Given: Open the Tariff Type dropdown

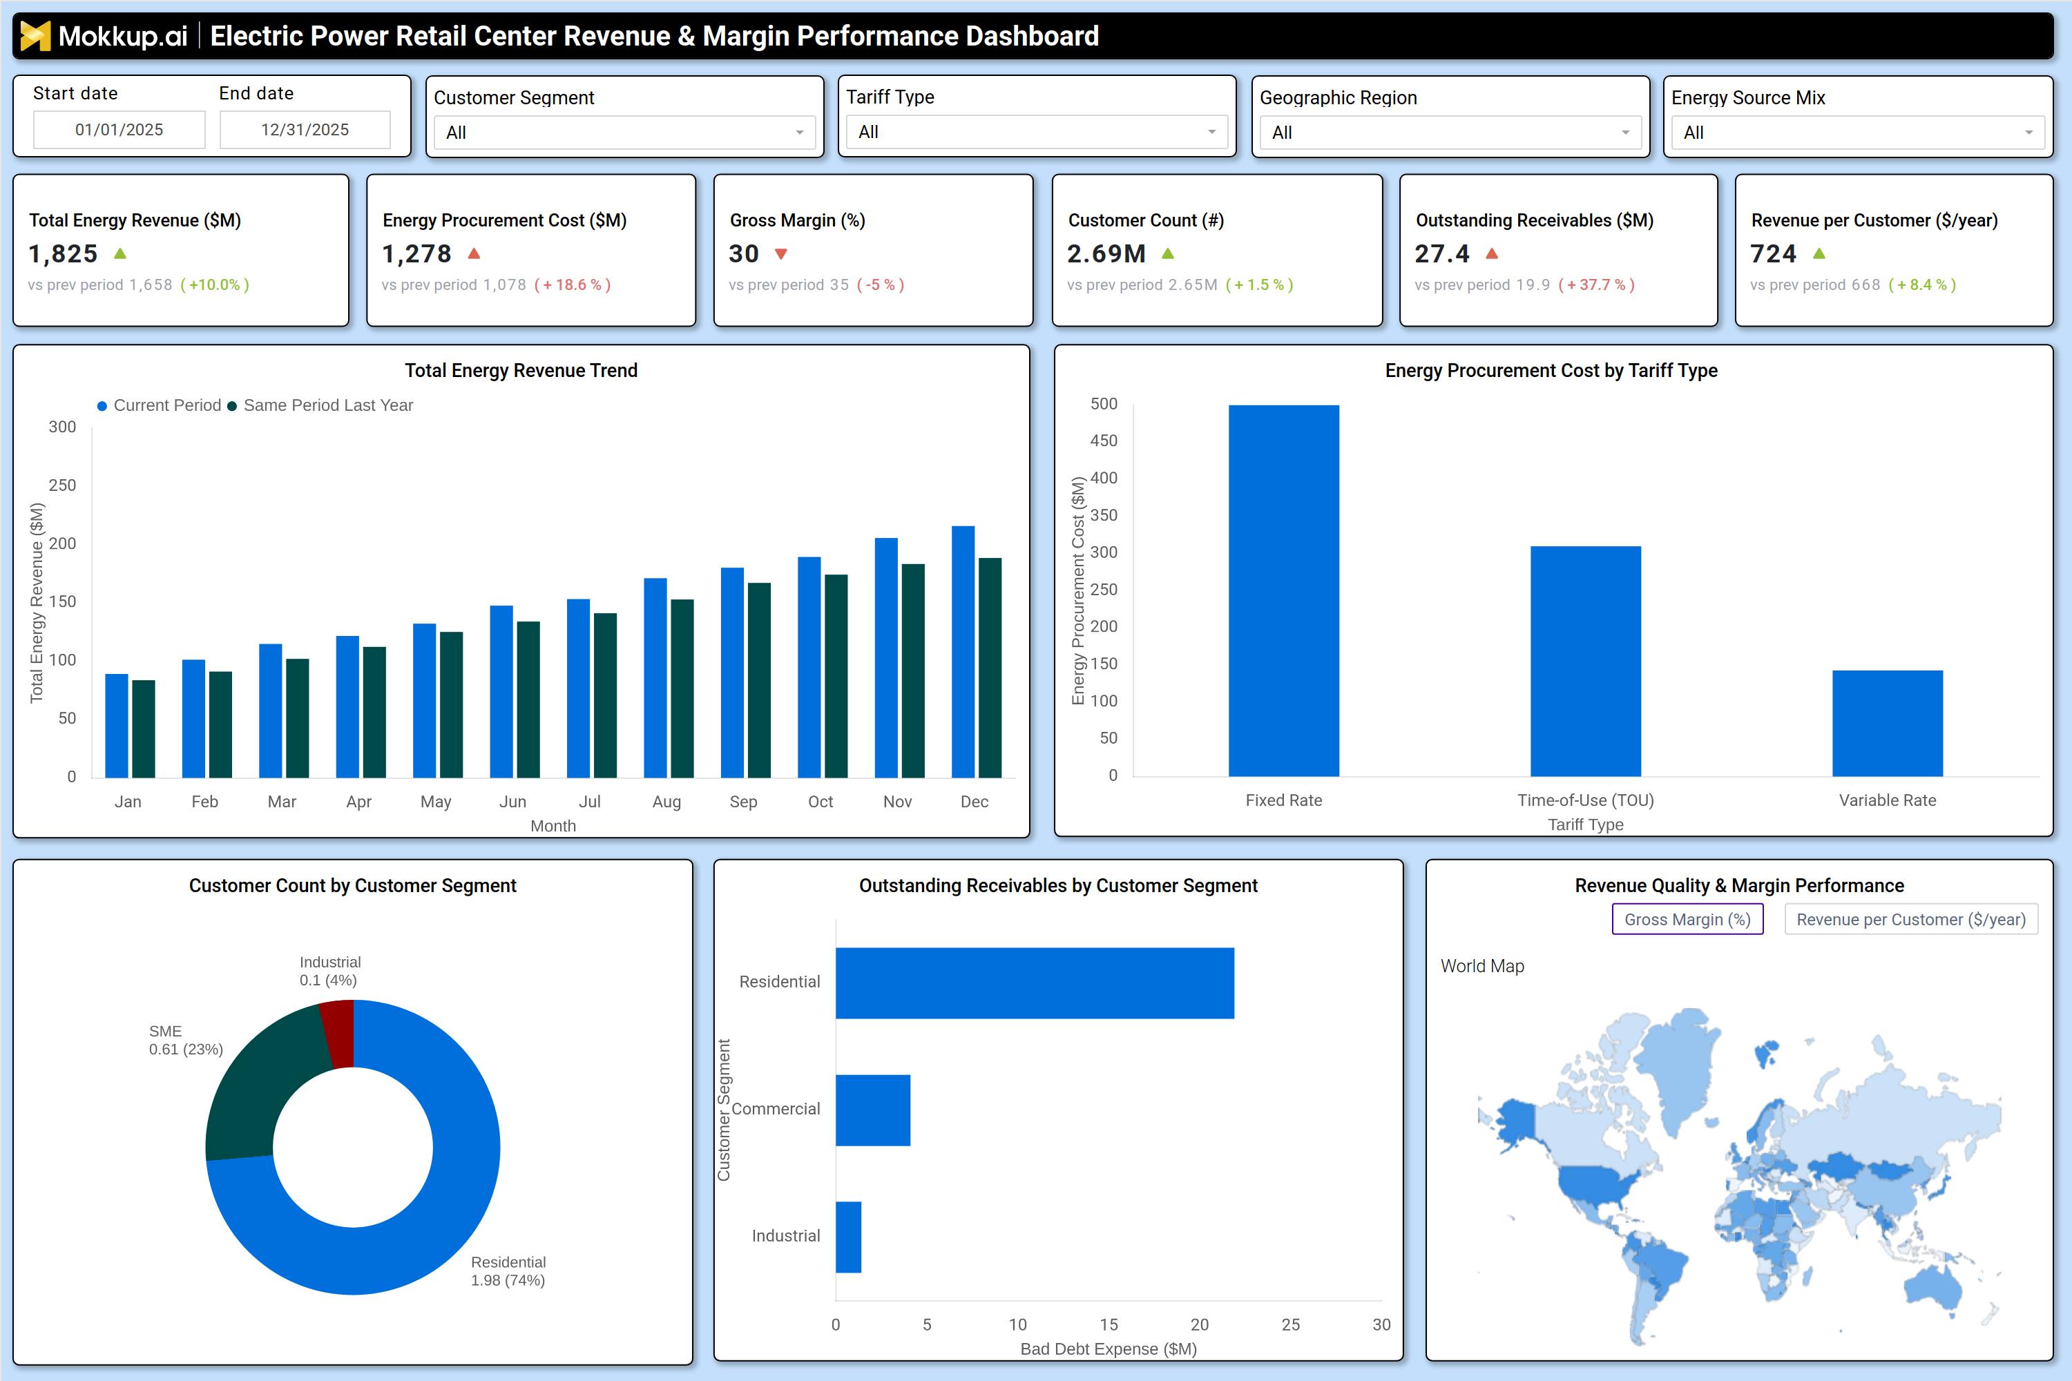Looking at the screenshot, I should tap(1037, 132).
